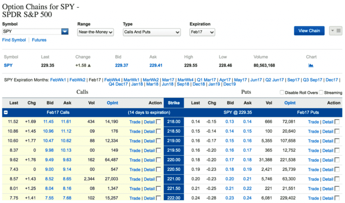The height and width of the screenshot is (203, 345).
Task: Click Detail for the 221.50 put
Action: tap(328, 189)
